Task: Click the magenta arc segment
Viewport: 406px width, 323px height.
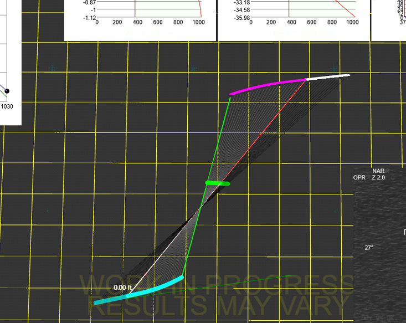Action: tap(267, 86)
